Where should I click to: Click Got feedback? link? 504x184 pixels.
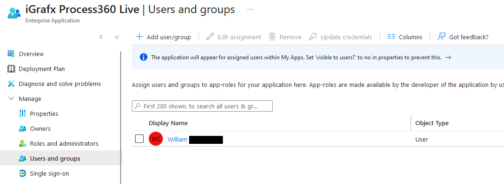[x=463, y=37]
